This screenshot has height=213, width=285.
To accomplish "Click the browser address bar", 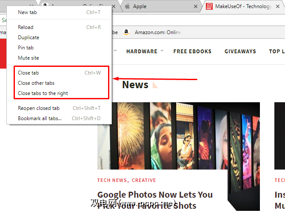I will 198,20.
